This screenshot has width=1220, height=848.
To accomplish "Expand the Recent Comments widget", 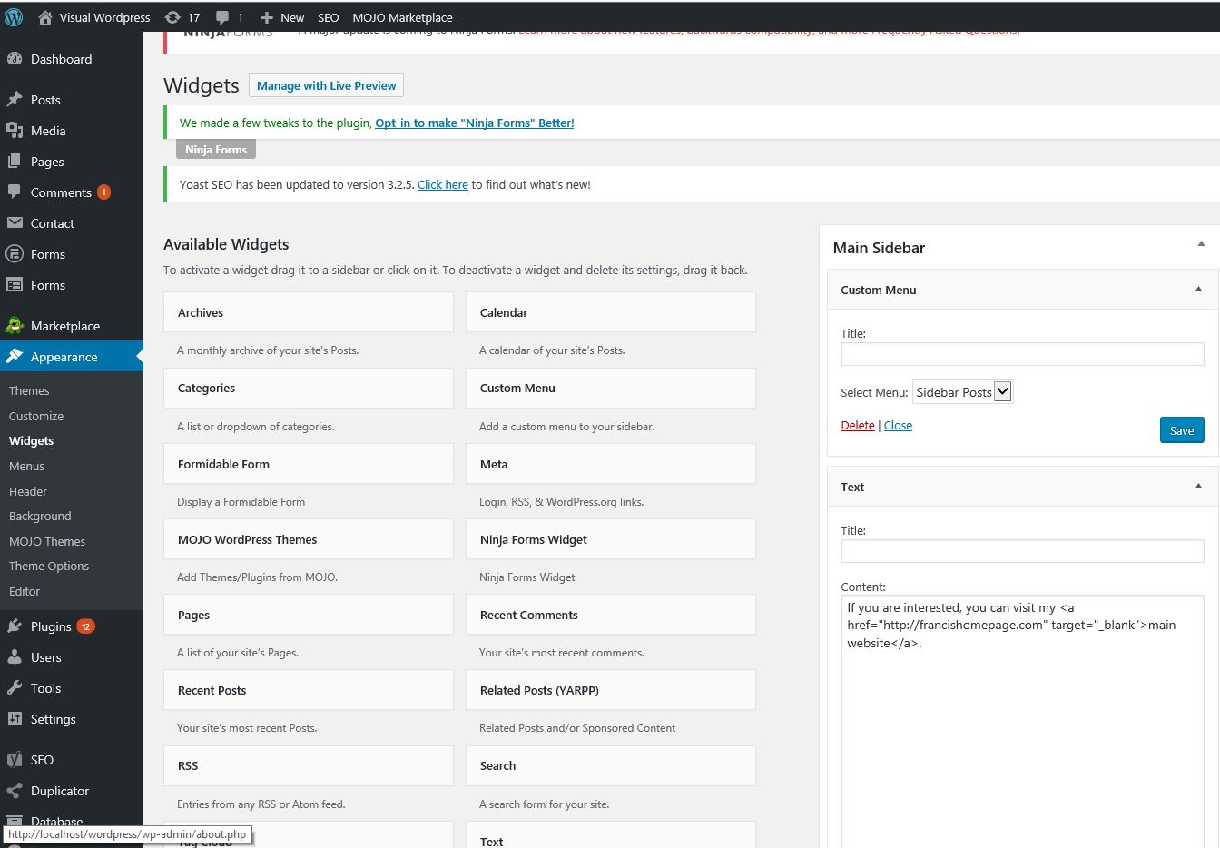I will click(610, 615).
